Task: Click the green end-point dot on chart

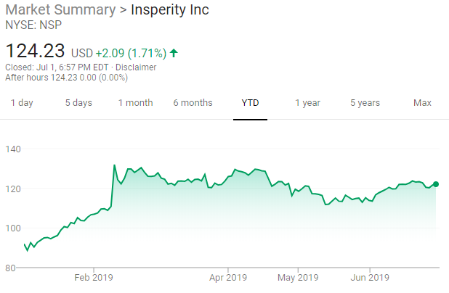Action: (x=435, y=184)
